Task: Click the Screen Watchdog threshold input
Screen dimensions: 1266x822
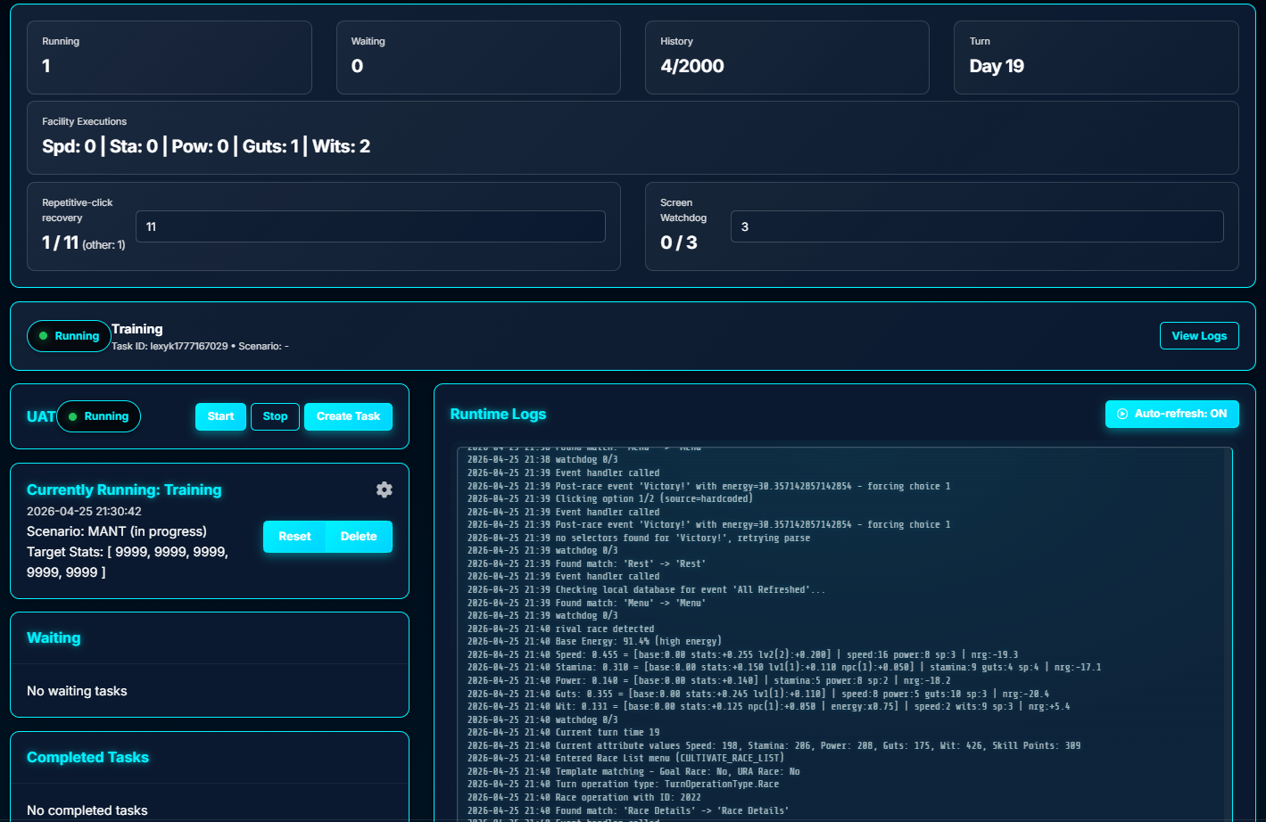Action: click(x=976, y=226)
